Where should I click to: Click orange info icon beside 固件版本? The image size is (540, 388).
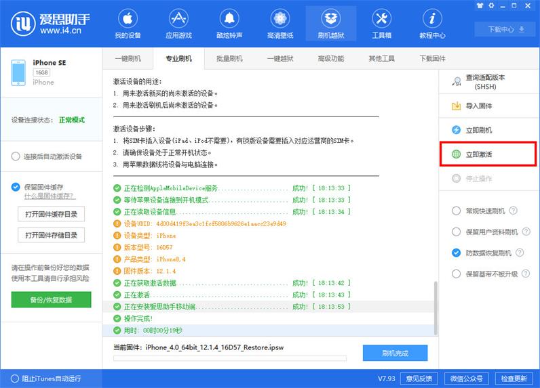point(117,271)
